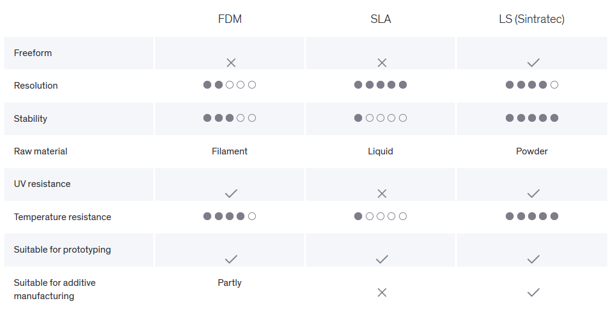The image size is (612, 319).
Task: Click the FDM Freeform cross icon
Action: (x=231, y=63)
